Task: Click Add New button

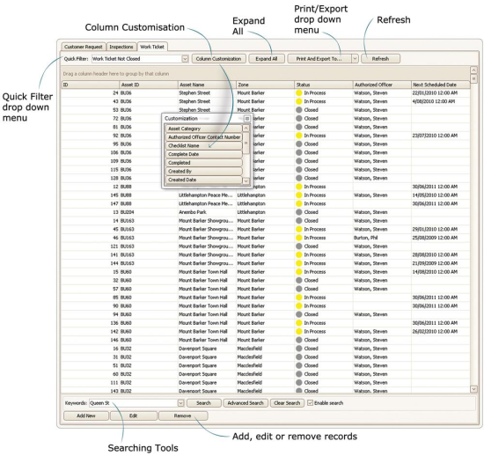Action: click(86, 416)
